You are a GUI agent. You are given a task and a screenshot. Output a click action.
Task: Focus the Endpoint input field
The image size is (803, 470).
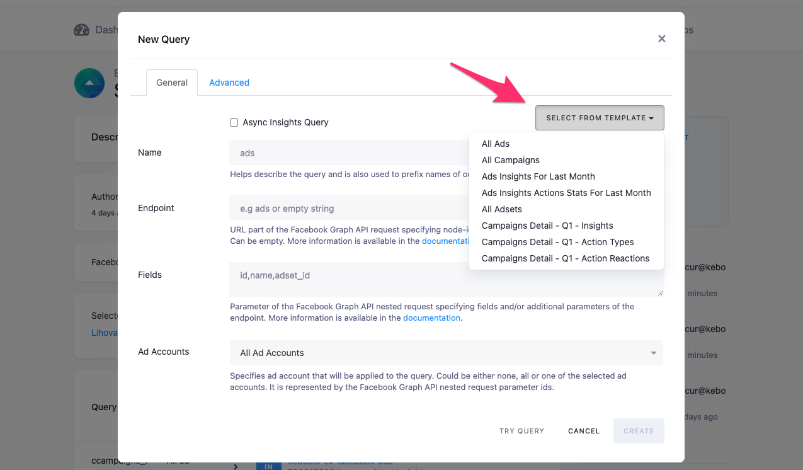tap(350, 208)
